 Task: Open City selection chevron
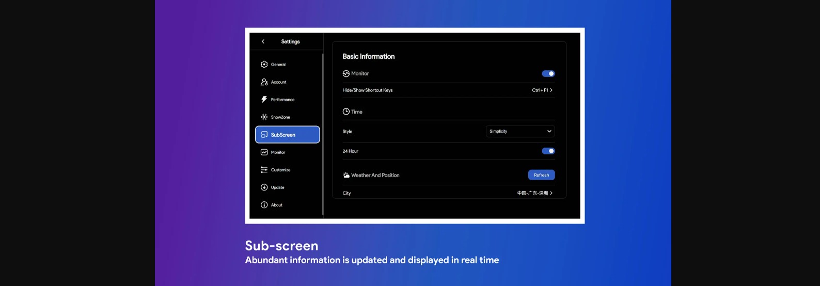tap(551, 193)
